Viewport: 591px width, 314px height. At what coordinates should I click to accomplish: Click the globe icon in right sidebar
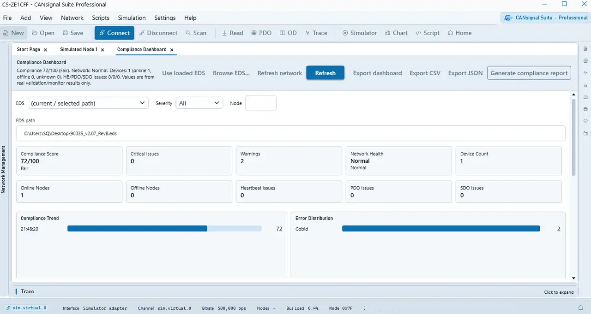click(585, 109)
